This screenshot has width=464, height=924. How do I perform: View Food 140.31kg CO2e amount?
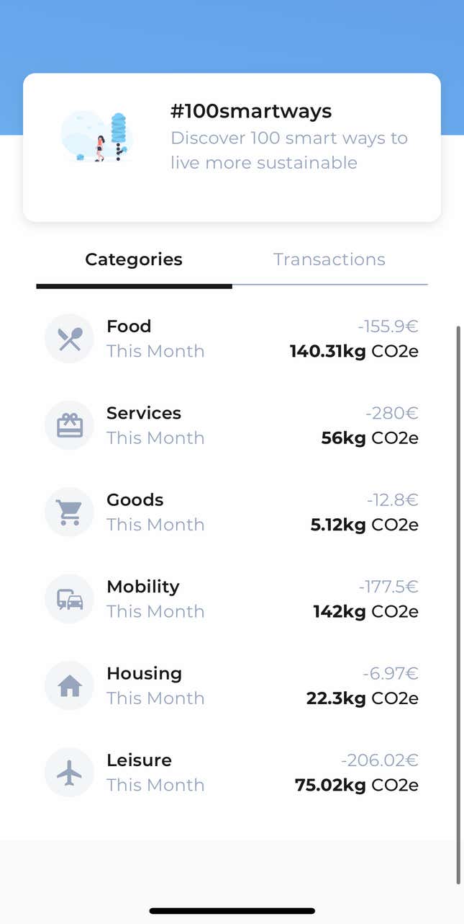point(354,351)
